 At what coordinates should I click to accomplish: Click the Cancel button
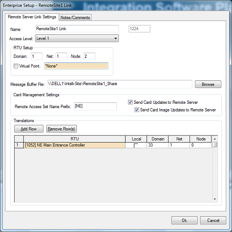pos(213,221)
